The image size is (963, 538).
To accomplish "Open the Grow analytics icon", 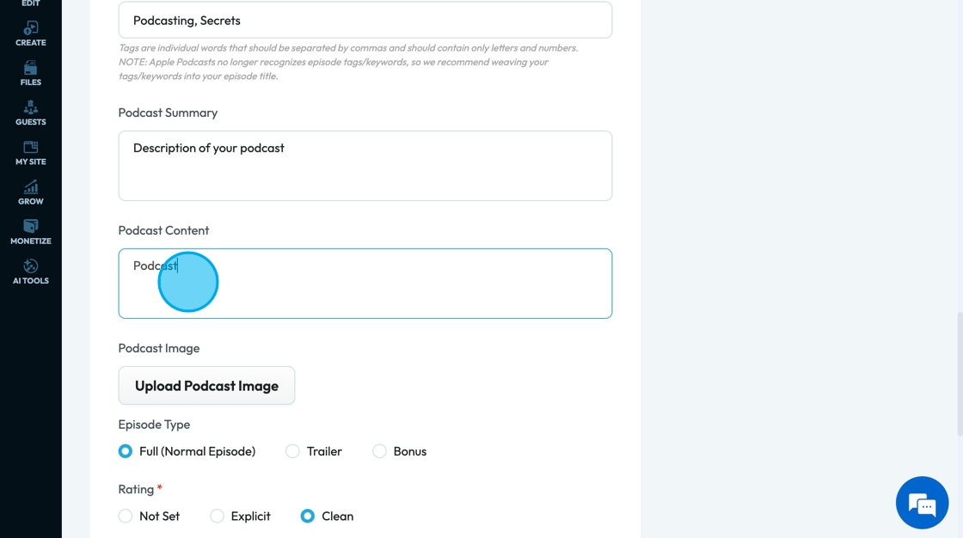I will pyautogui.click(x=31, y=192).
